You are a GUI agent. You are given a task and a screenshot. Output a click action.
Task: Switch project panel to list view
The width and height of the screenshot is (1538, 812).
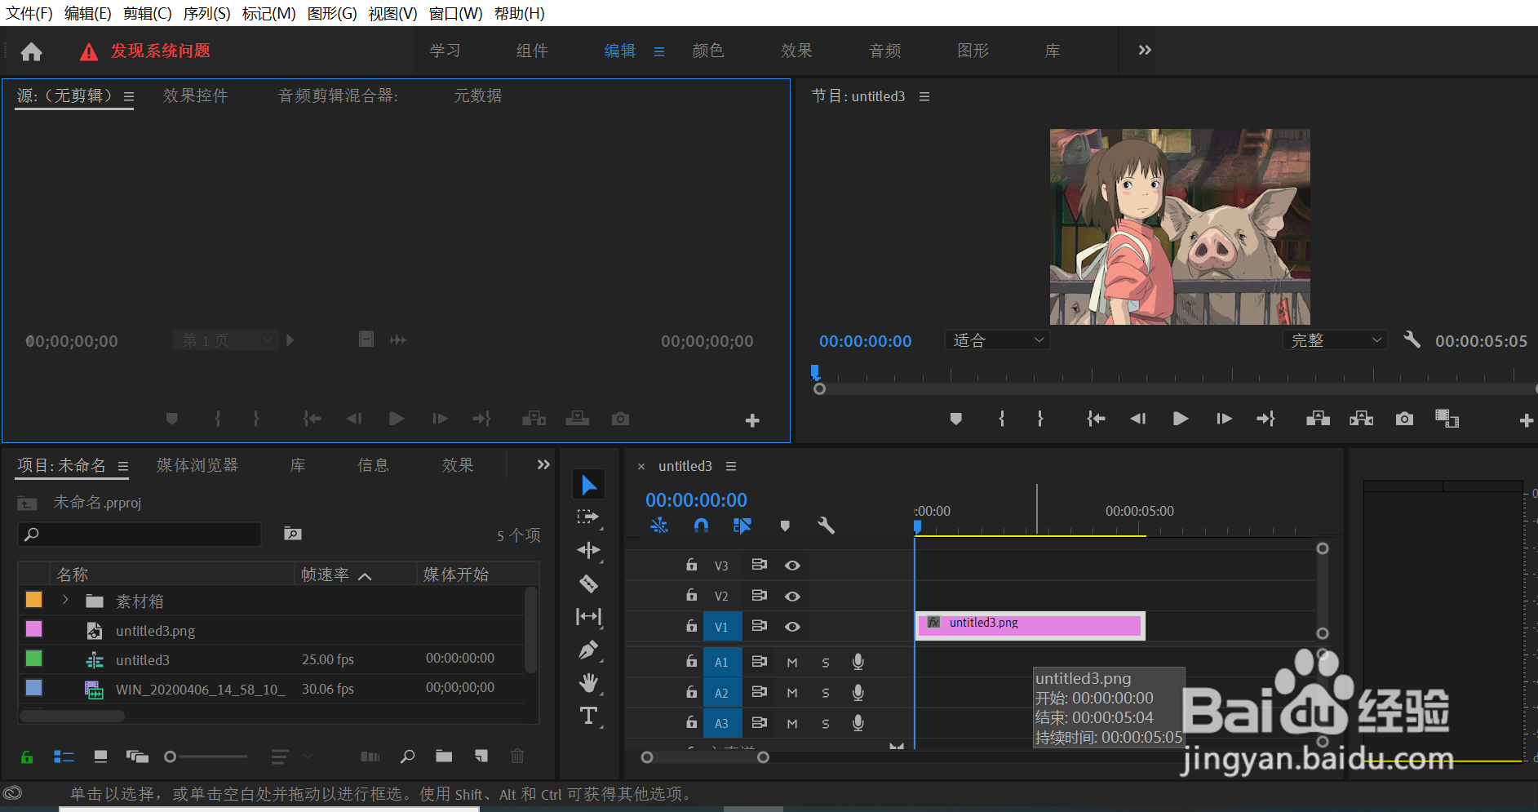point(64,757)
